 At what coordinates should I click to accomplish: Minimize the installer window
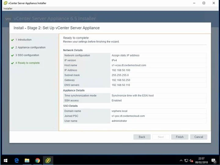pos(194,3)
